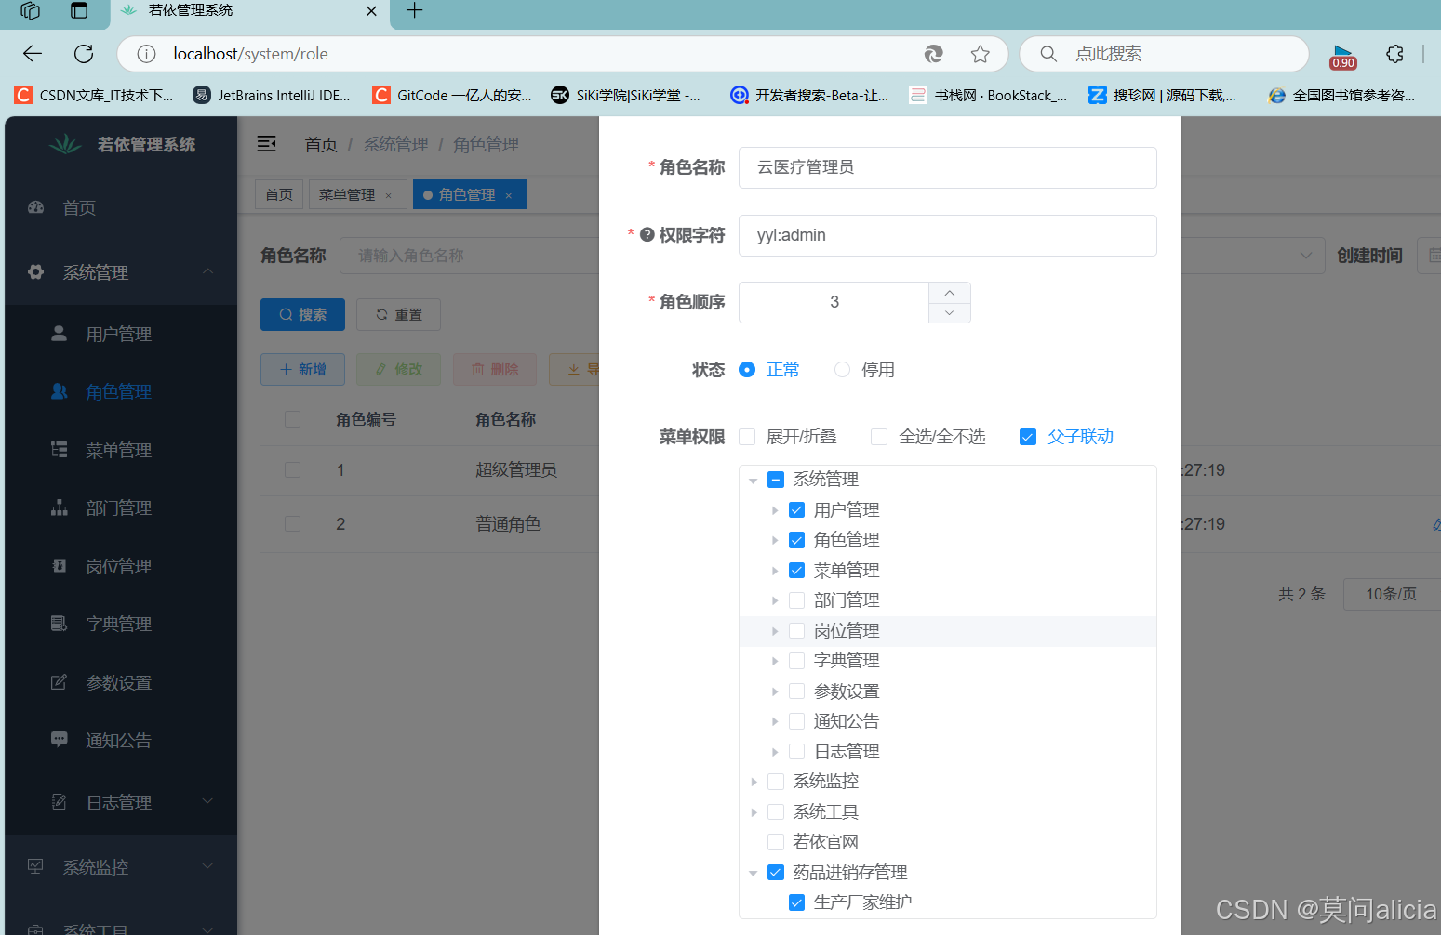Image resolution: width=1441 pixels, height=935 pixels.
Task: Collapse the 药品进销存管理 tree node arrow
Action: (x=754, y=873)
